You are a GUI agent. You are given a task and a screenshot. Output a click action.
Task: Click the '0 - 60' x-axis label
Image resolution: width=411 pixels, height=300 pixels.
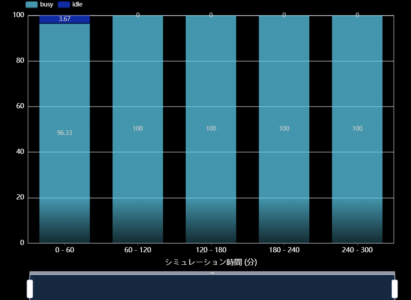point(64,250)
